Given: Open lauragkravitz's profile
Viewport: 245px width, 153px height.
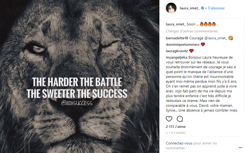Looking at the screenshot, I should pos(177,51).
